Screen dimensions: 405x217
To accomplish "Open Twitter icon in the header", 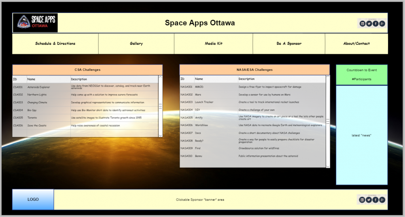I will (x=369, y=24).
